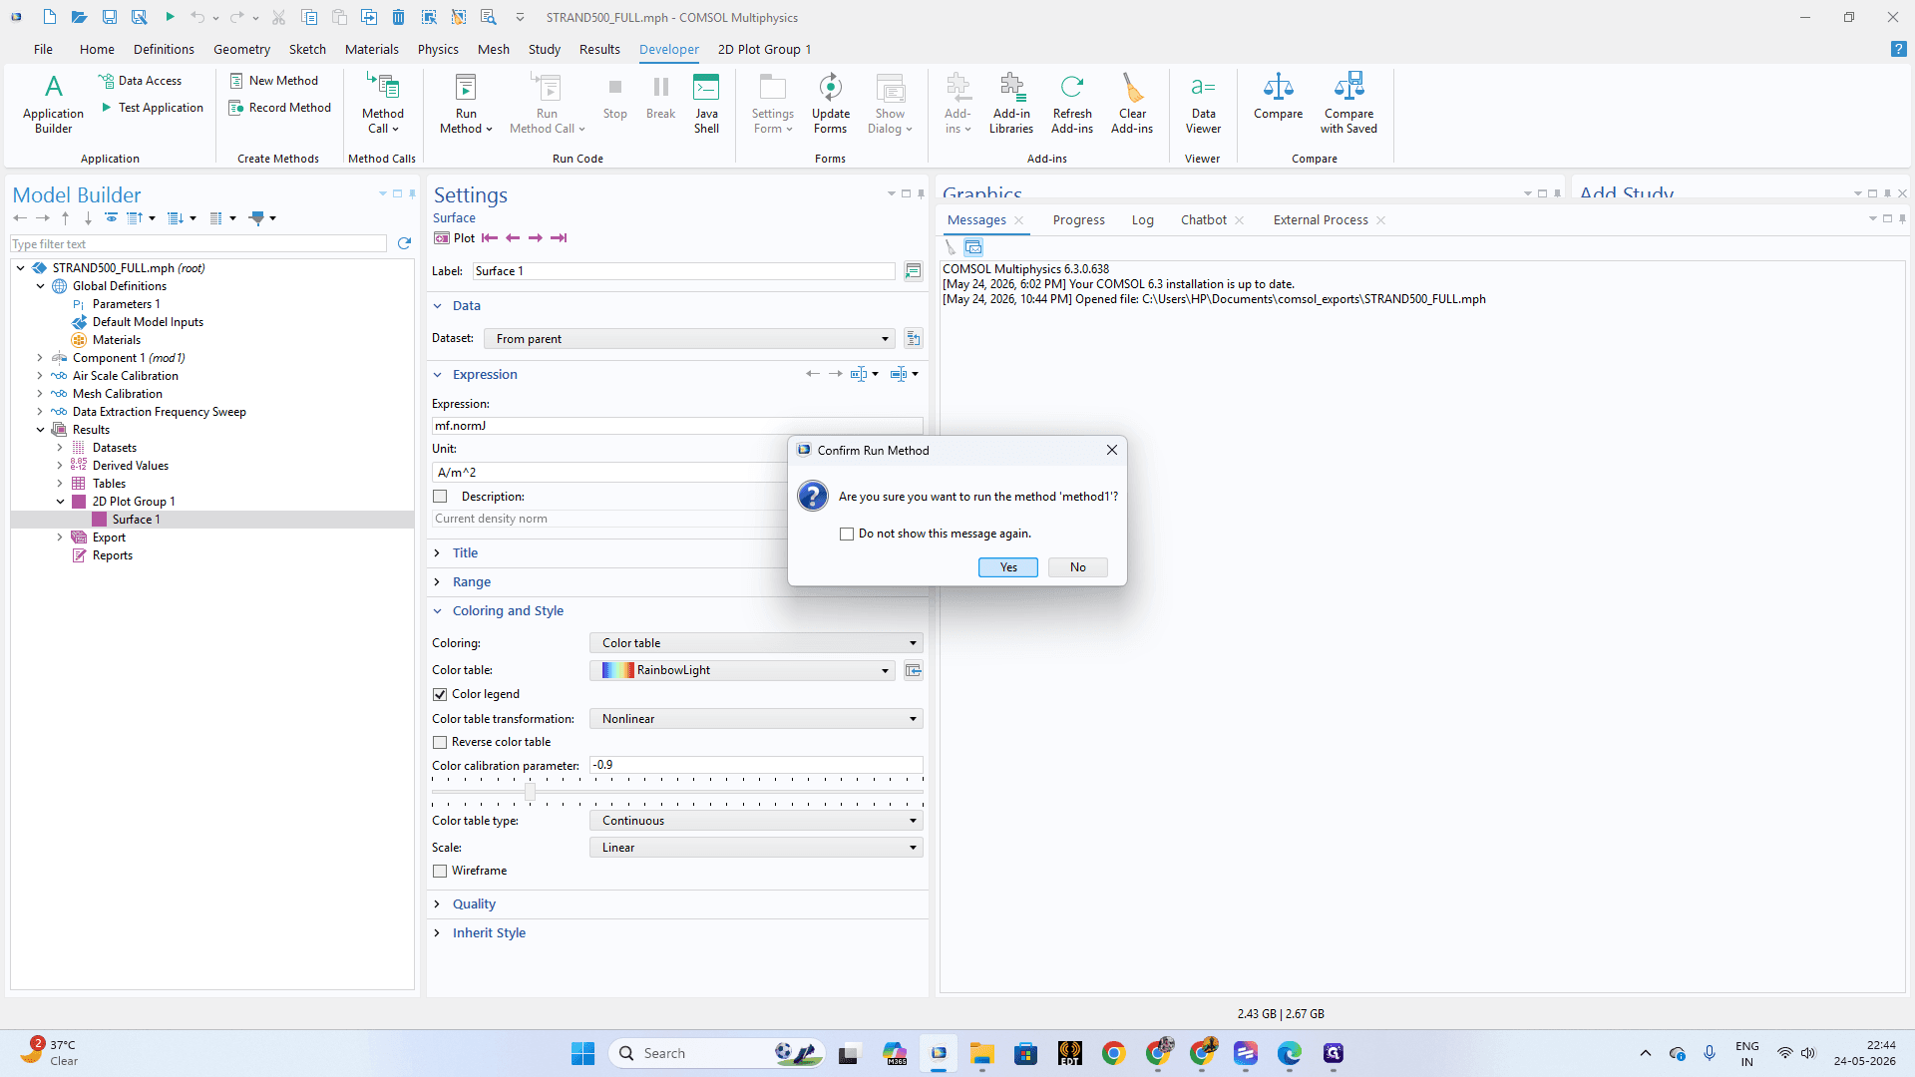Open the Scale dropdown set to Linear
Screen dimensions: 1915x1077
click(x=756, y=848)
